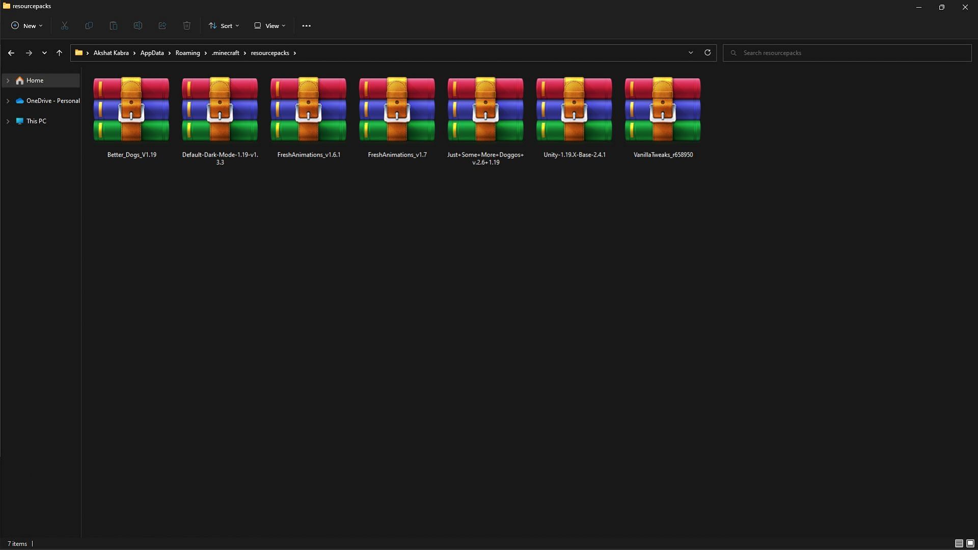Click the FreshAnimations_v1.6.1 file name
Screen dimensions: 978x550
(x=309, y=155)
